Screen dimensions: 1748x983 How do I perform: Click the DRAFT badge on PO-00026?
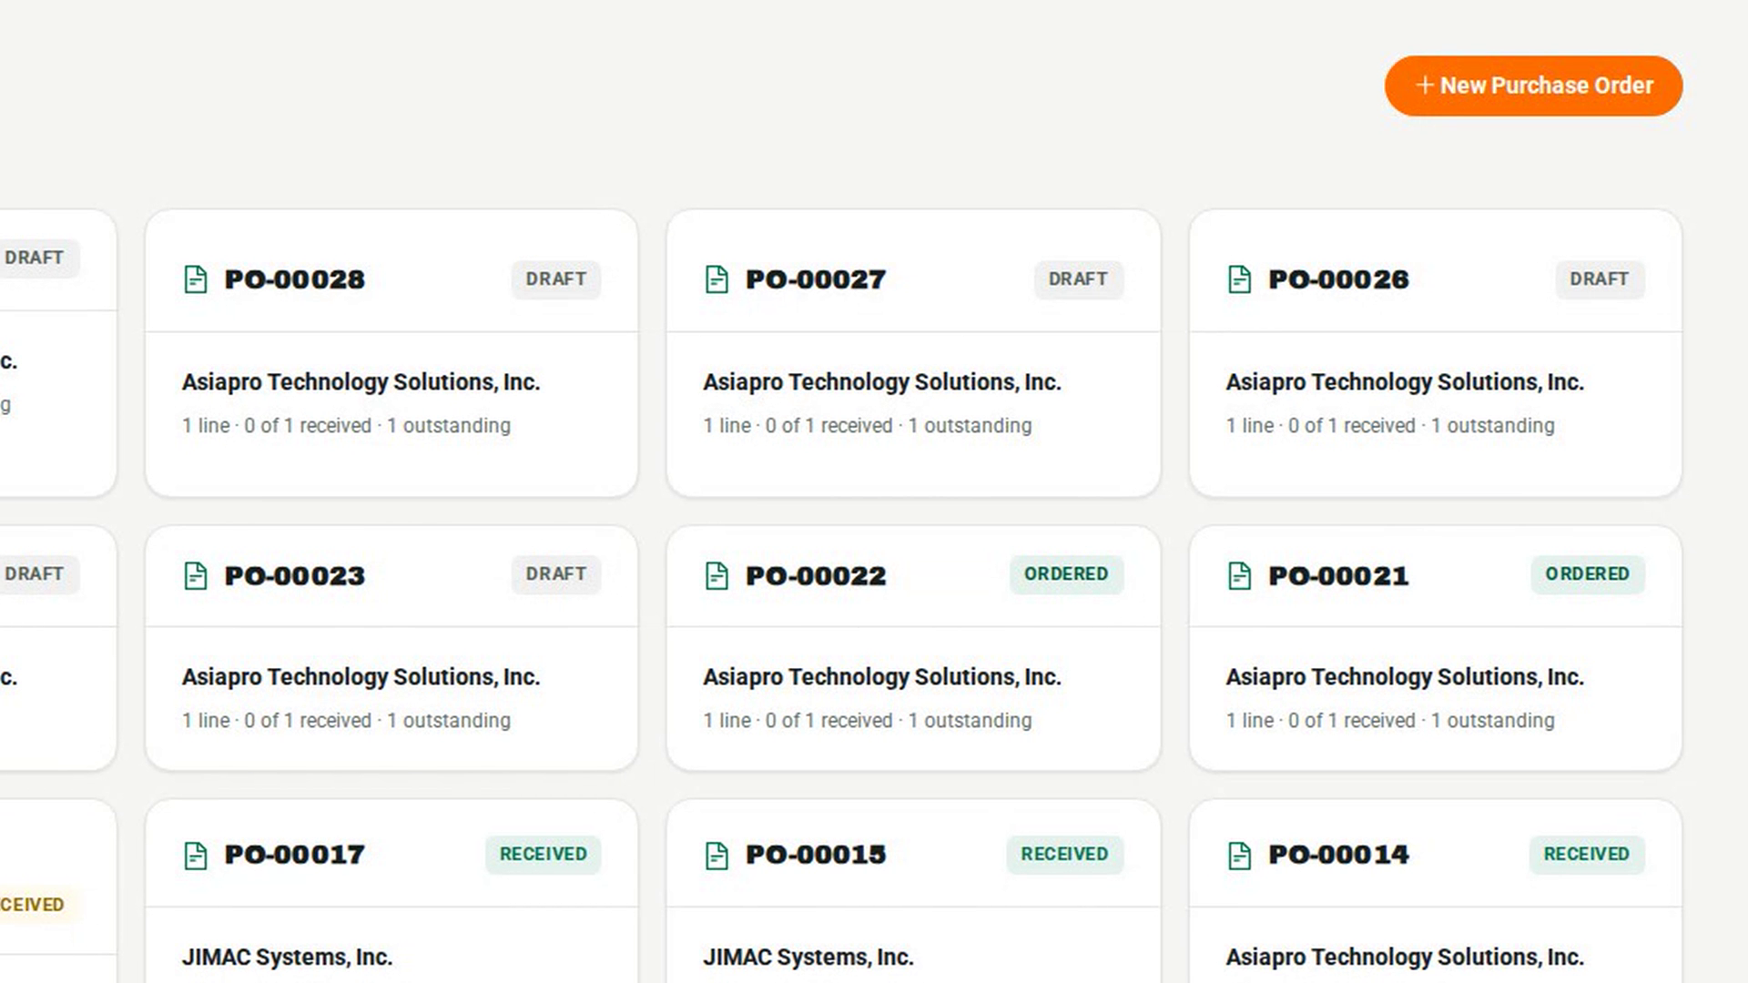[1600, 279]
